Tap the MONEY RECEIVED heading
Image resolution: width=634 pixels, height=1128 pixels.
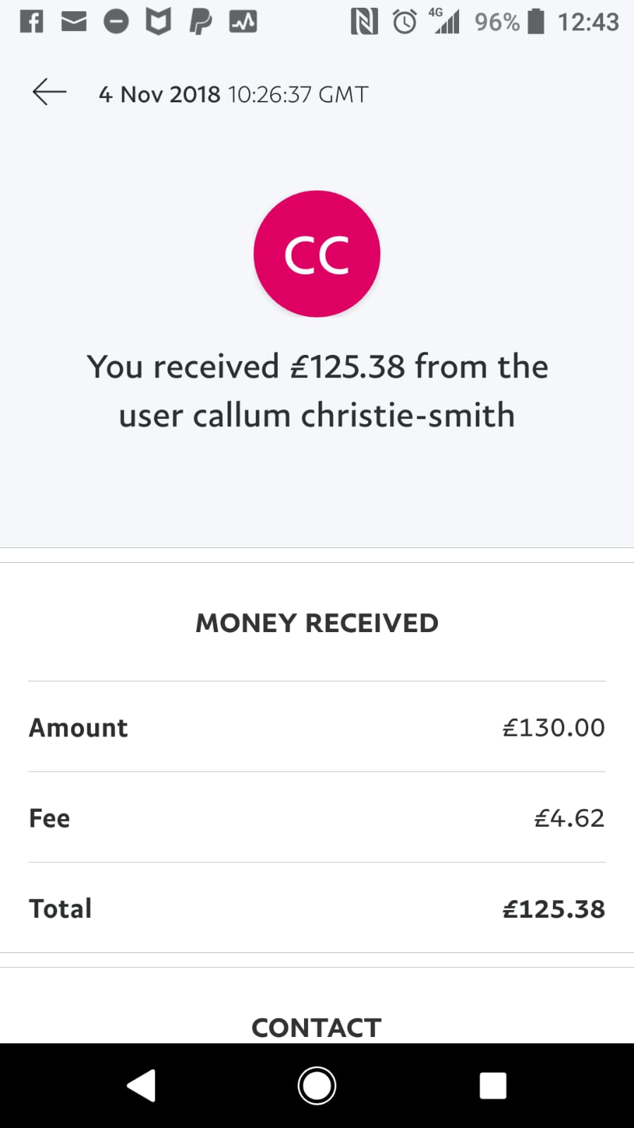point(317,623)
